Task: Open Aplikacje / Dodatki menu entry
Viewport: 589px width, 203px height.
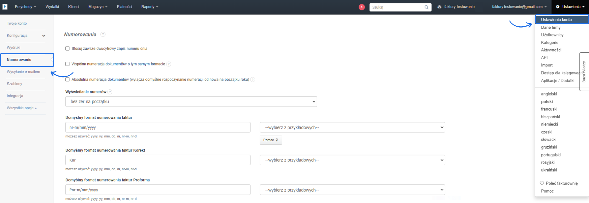Action: pyautogui.click(x=557, y=81)
